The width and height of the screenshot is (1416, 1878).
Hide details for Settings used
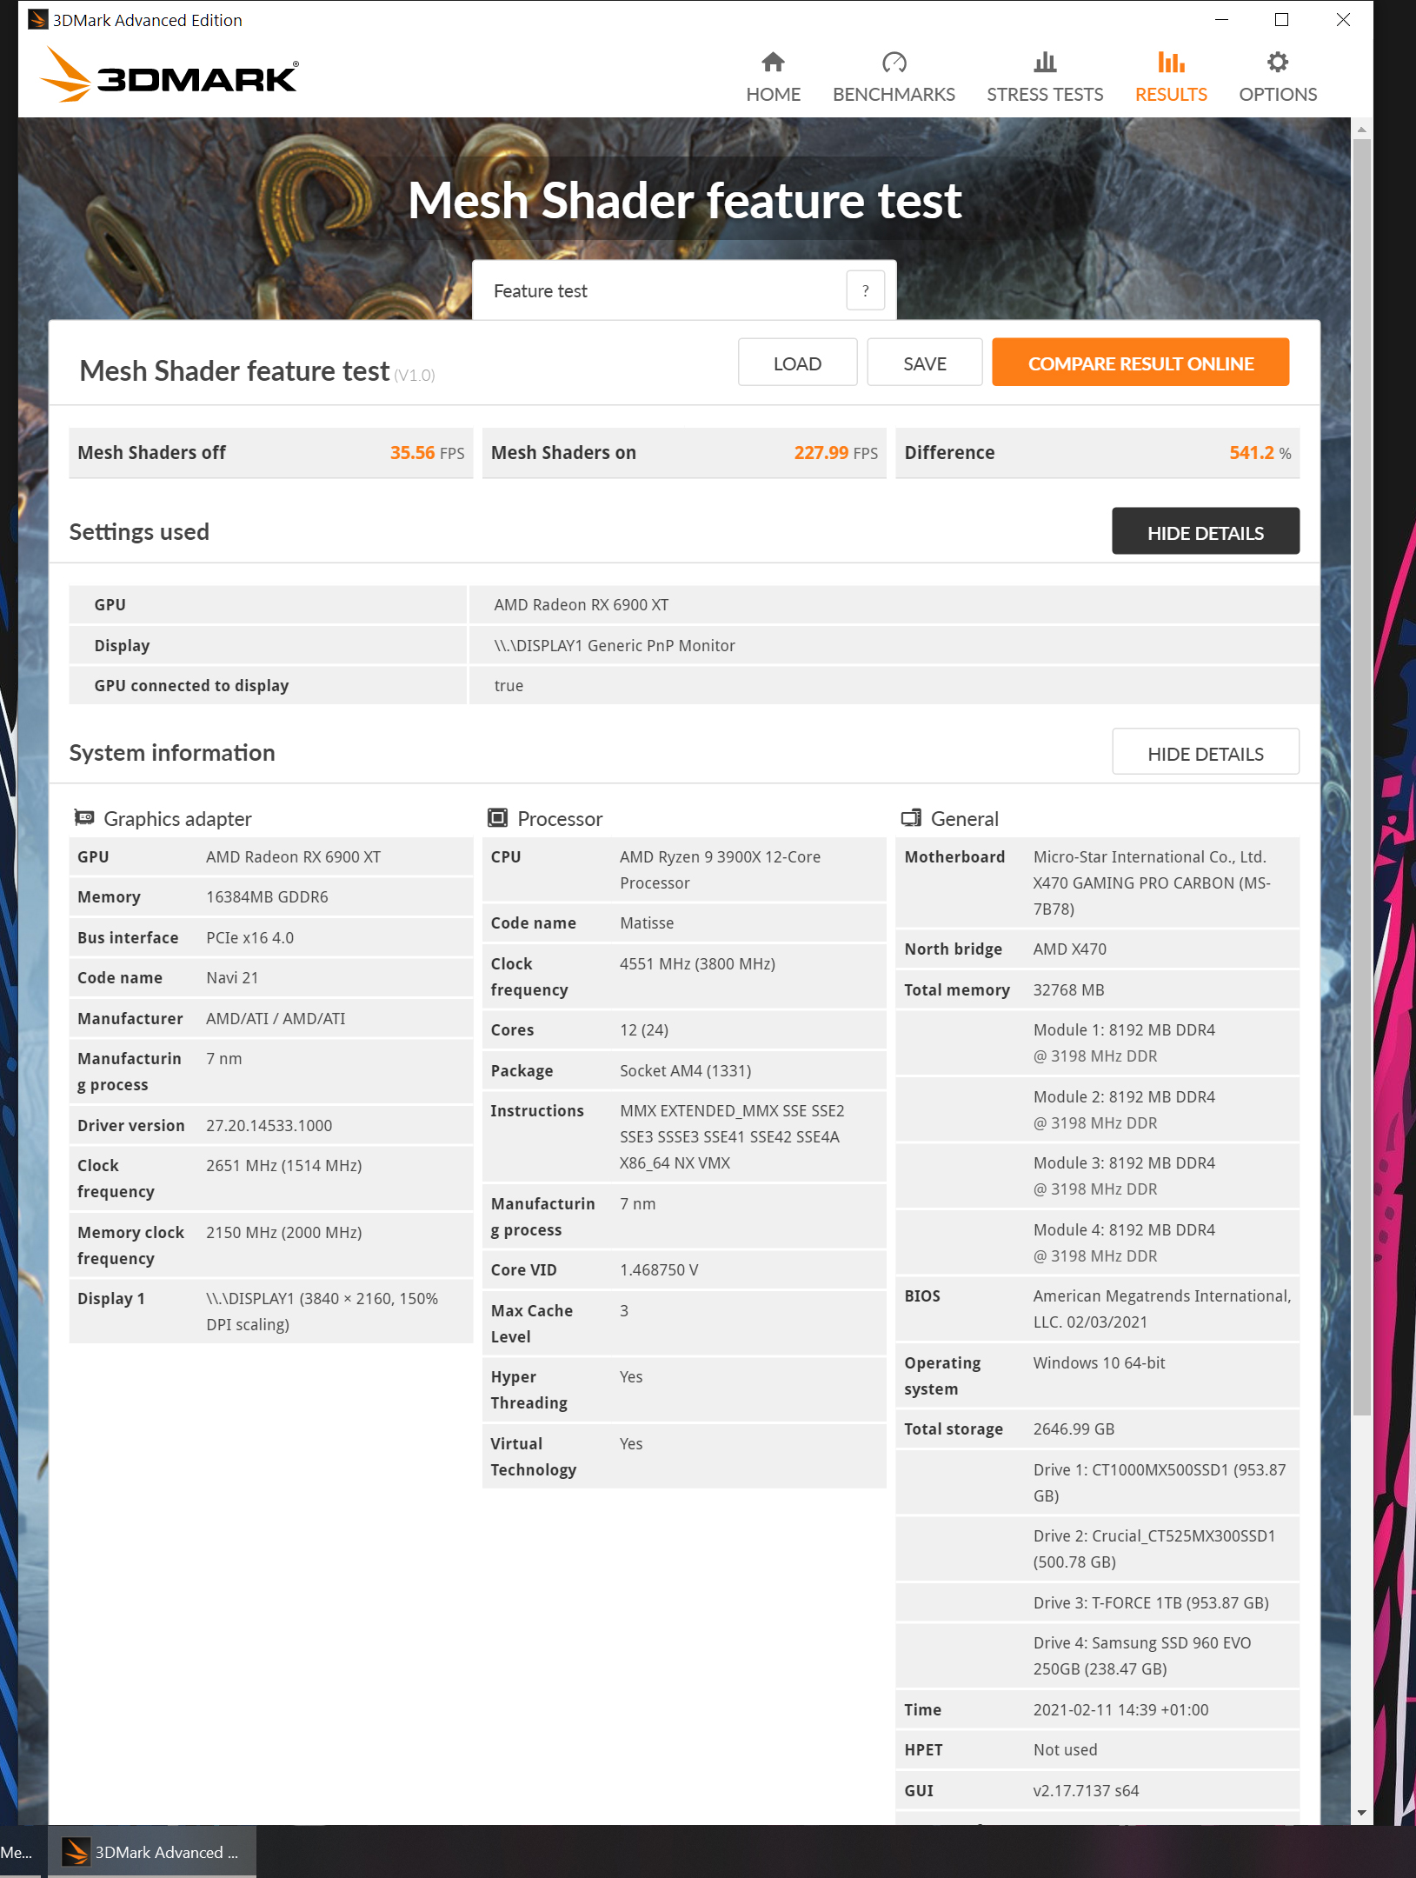[1206, 531]
